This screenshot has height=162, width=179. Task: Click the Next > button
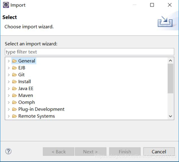tap(91, 152)
